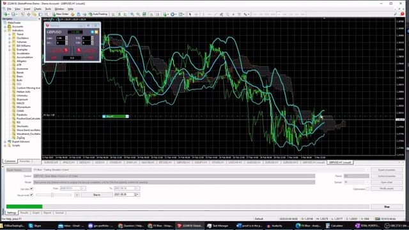This screenshot has height=230, width=409.
Task: Expand the Bill Williams folder
Action: click(10, 45)
